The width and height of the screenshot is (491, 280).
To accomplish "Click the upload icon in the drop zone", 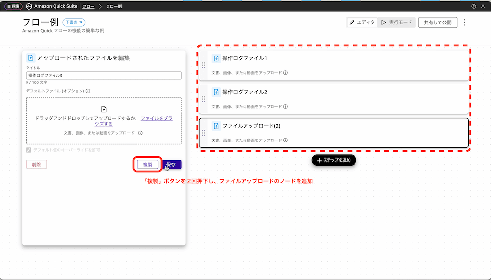I will click(x=104, y=109).
